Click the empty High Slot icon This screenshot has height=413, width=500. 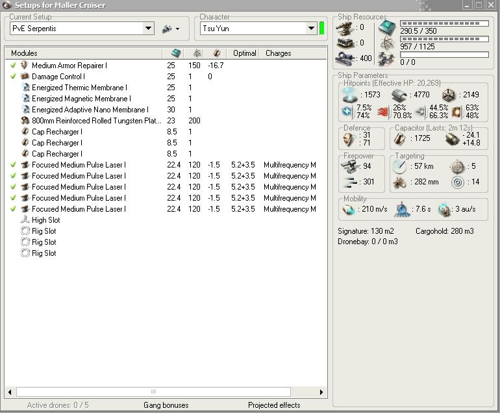(25, 219)
